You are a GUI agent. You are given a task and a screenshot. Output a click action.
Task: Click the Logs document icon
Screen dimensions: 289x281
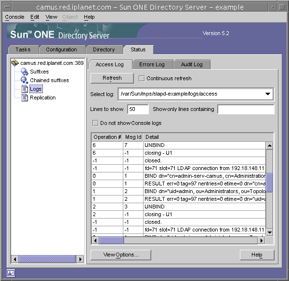pos(25,89)
